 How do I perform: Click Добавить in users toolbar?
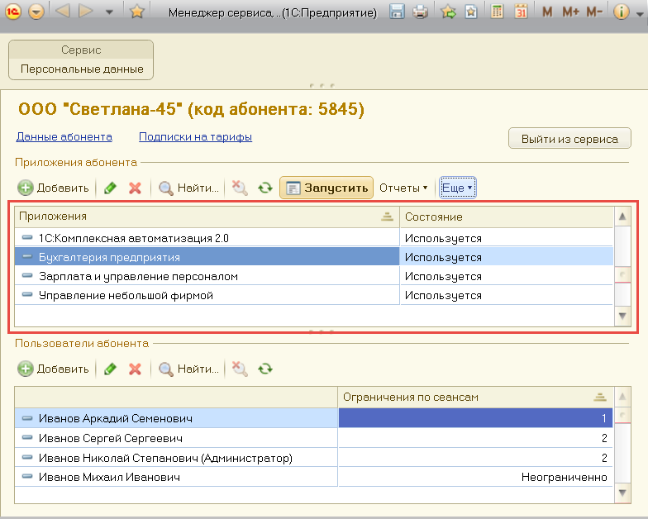[53, 369]
